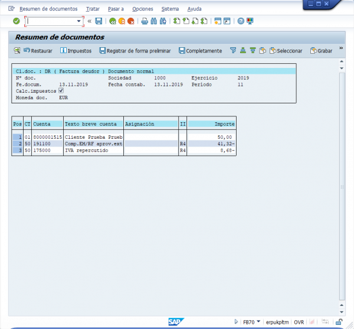Click the Seleccionar layout button
354x329 pixels.
(x=286, y=51)
